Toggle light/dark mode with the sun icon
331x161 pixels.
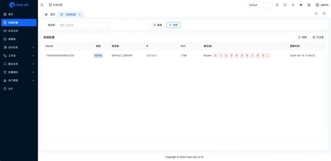click(x=301, y=5)
